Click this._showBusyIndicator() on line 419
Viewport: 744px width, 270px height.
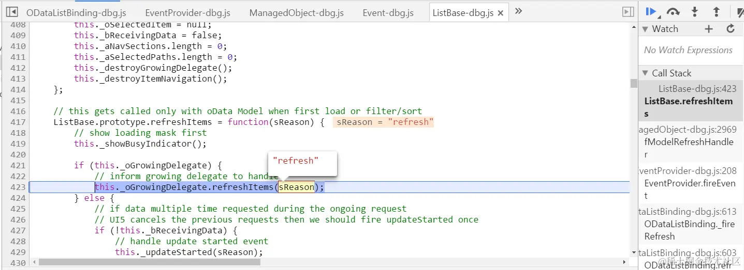[140, 144]
